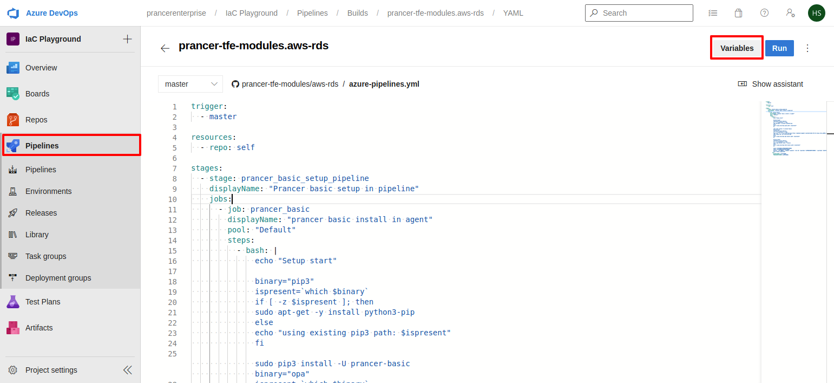Viewport: 834px width, 383px height.
Task: Go to prancer-tfe-modules.aws-rds breadcrumb
Action: pyautogui.click(x=436, y=13)
